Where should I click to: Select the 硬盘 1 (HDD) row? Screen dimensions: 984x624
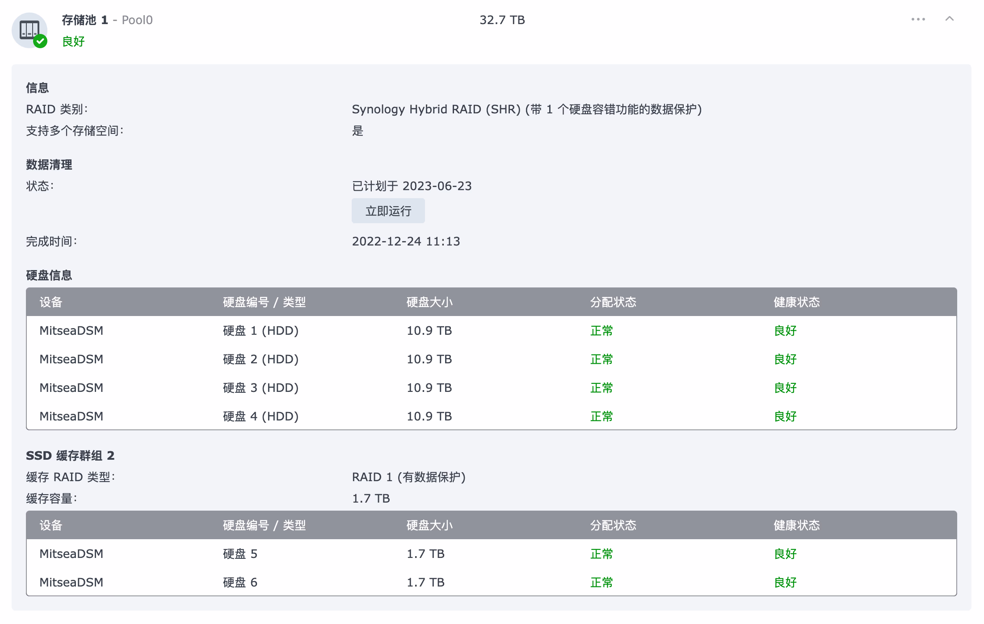(261, 331)
